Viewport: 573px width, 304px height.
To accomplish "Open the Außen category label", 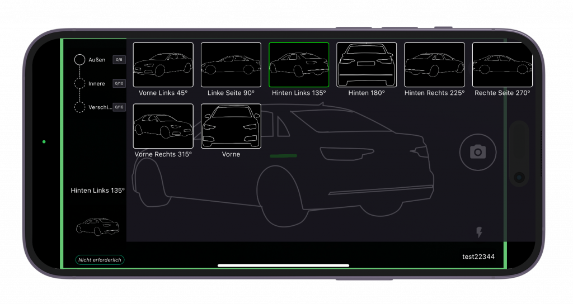I will (x=97, y=60).
